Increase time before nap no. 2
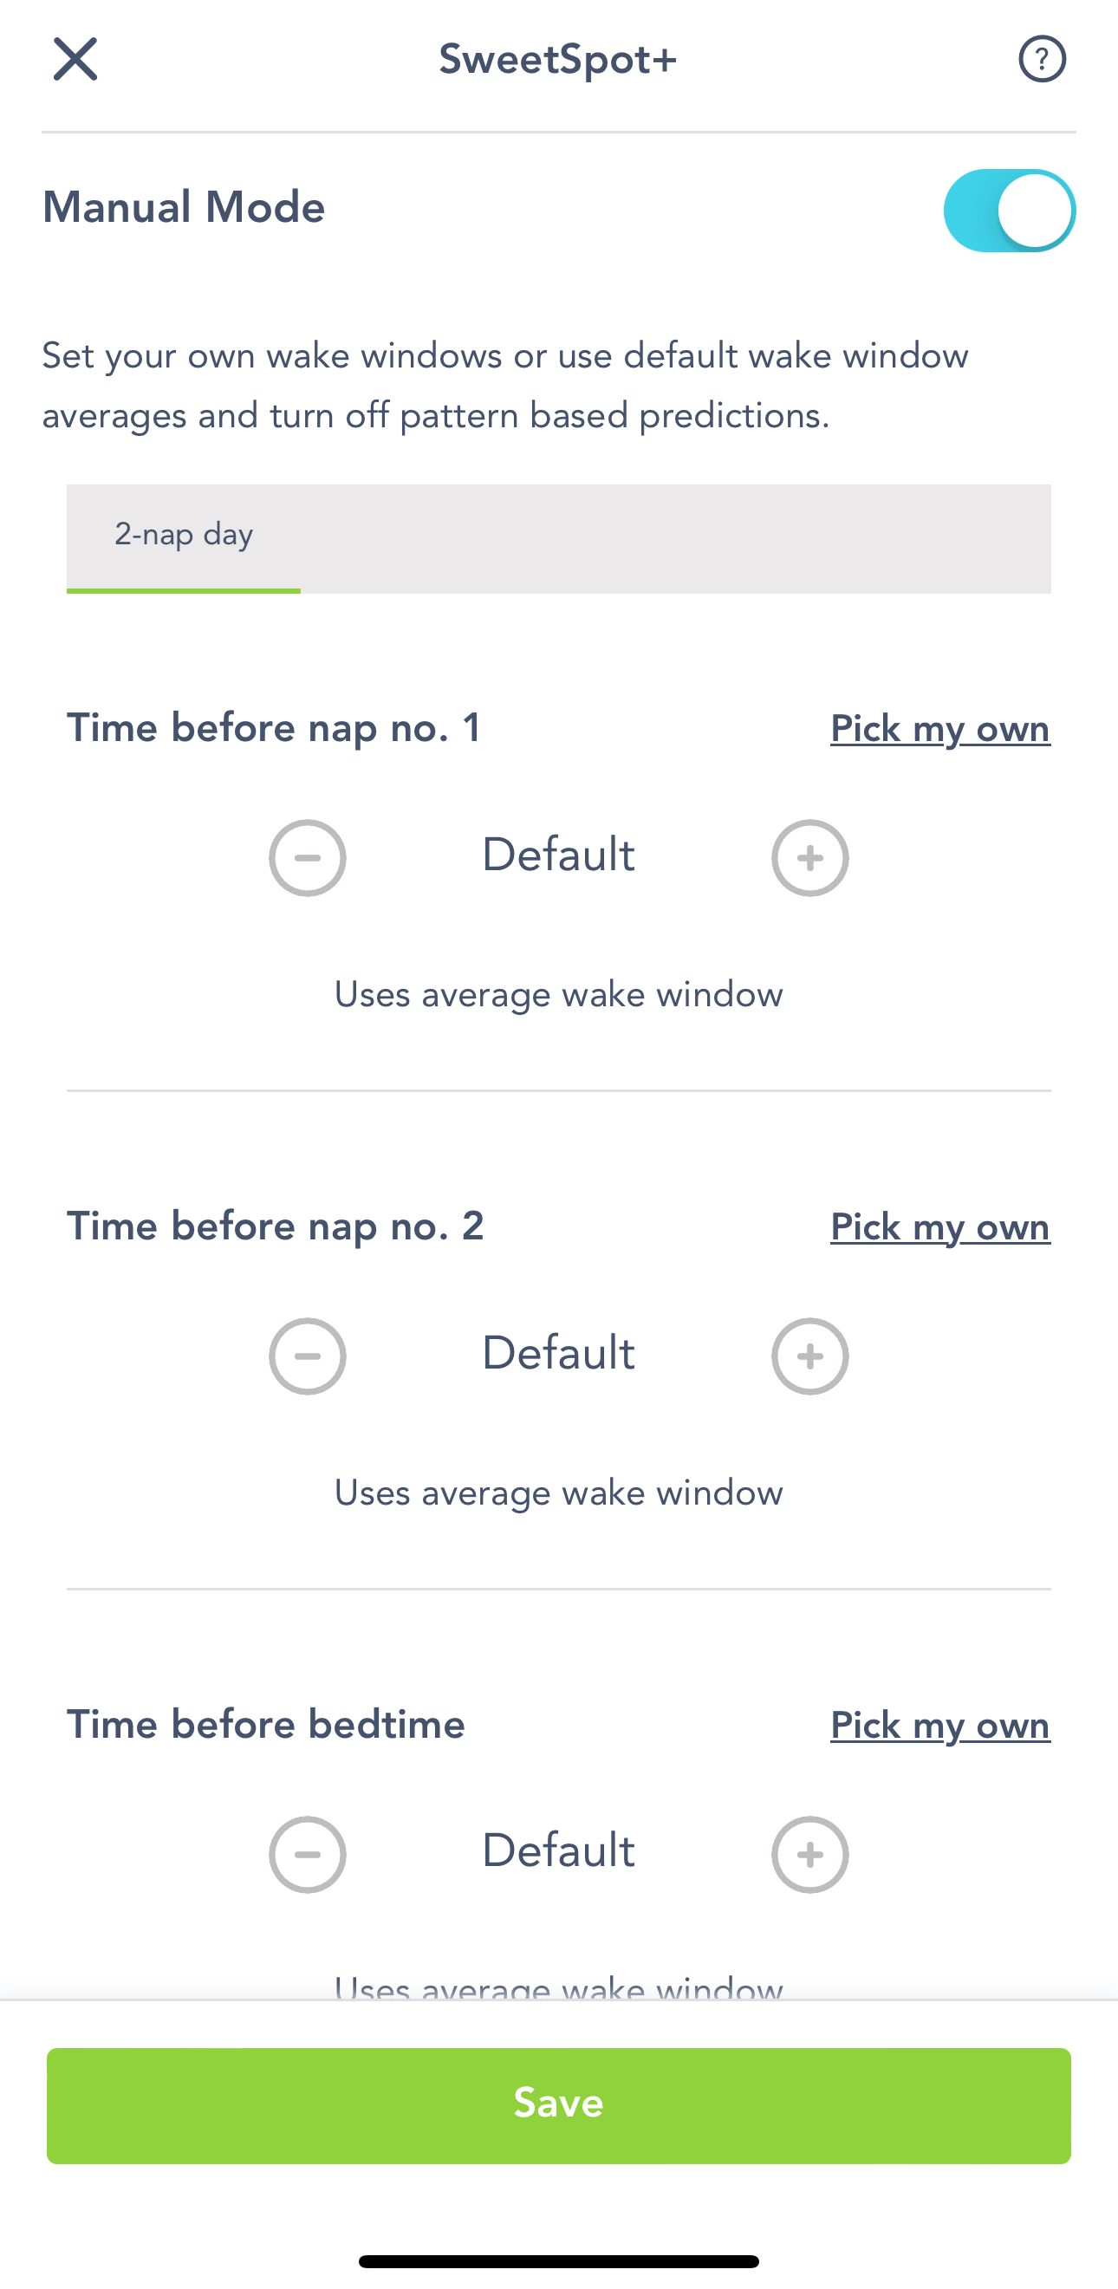Viewport: 1118px width, 2289px height. point(809,1356)
